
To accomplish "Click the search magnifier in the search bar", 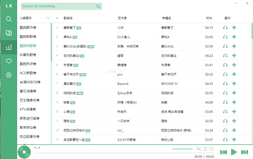I will click(x=98, y=6).
